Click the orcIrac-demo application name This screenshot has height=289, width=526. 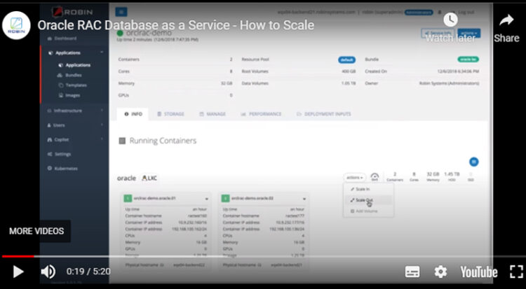149,33
